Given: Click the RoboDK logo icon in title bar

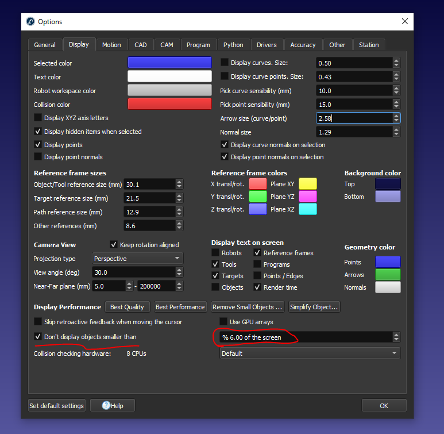Looking at the screenshot, I should pyautogui.click(x=30, y=22).
